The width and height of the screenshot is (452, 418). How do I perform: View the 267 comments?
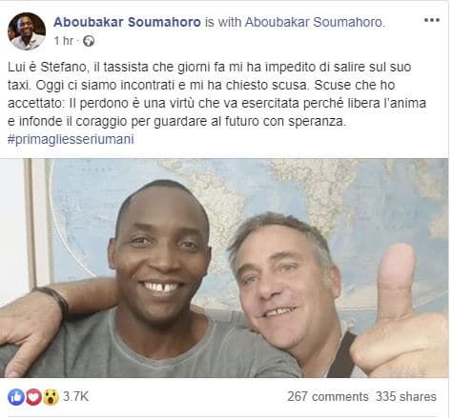click(x=328, y=397)
